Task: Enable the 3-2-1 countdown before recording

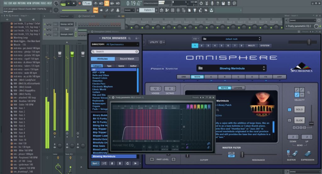Action: click(107, 3)
